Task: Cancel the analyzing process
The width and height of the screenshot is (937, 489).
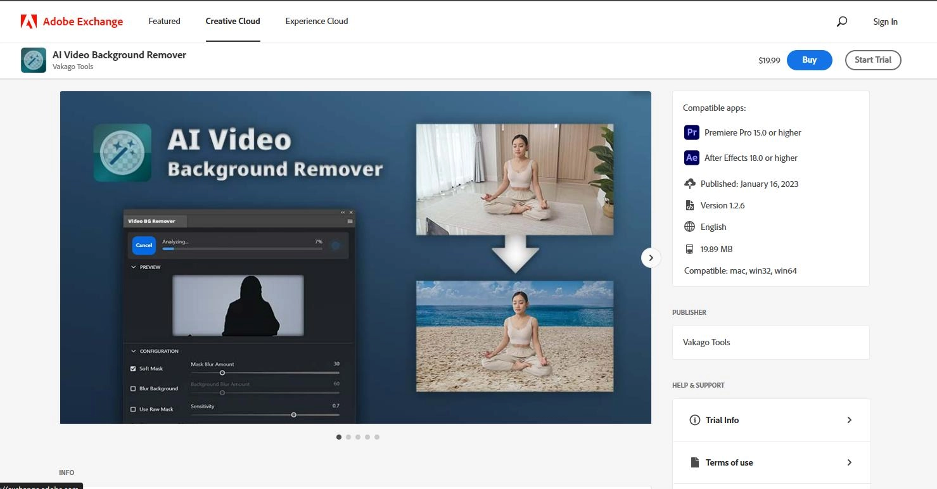Action: click(144, 245)
